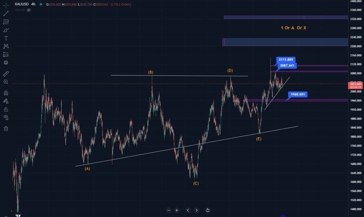Select the crosshair cursor tool

[6, 5]
